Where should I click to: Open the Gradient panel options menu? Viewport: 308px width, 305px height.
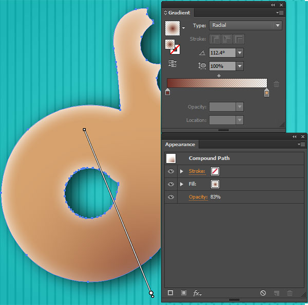[279, 12]
